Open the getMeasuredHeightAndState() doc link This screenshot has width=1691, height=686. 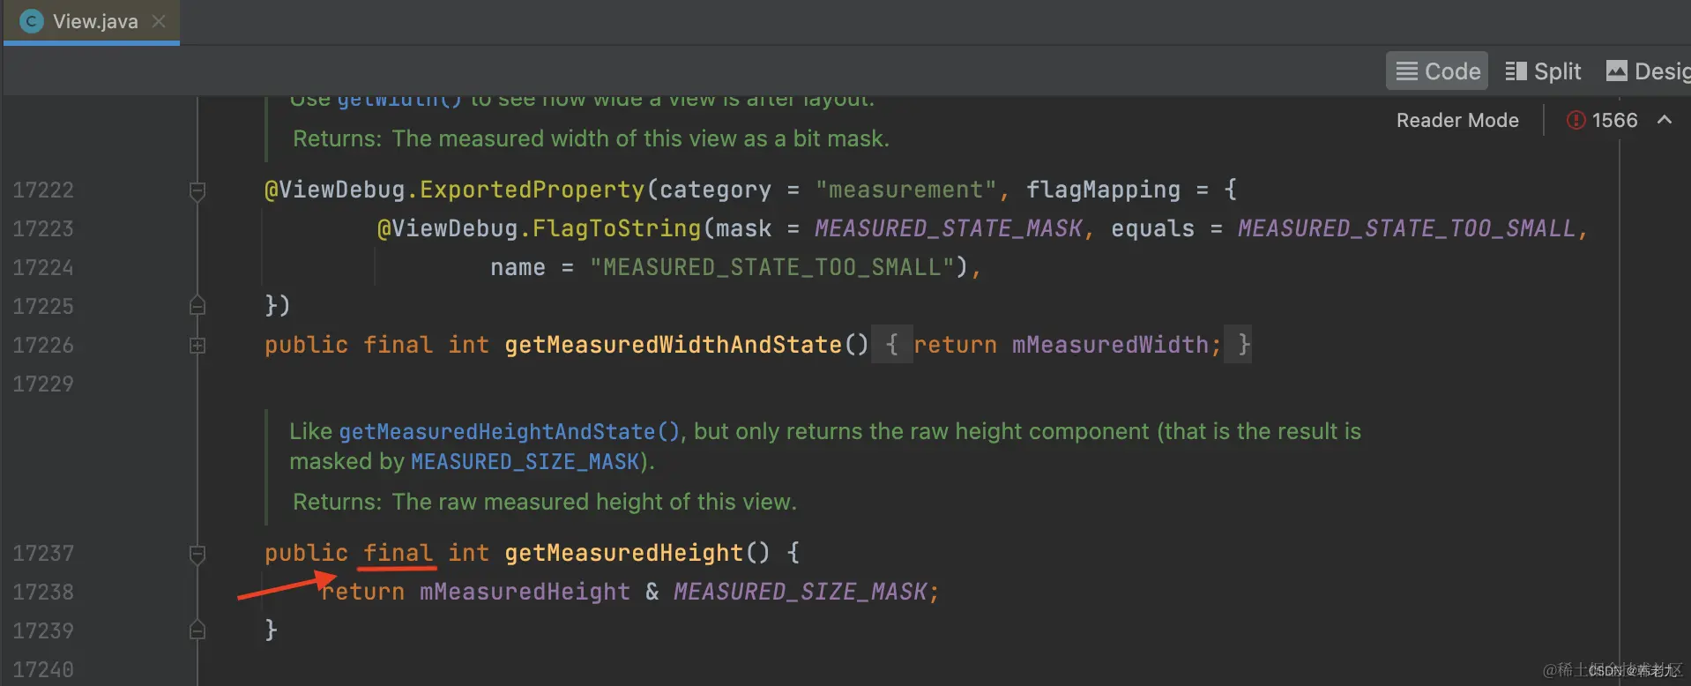click(x=509, y=431)
